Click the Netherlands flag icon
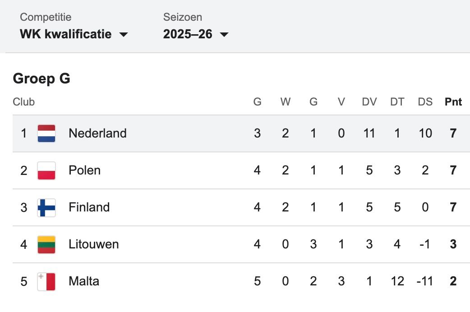The width and height of the screenshot is (470, 312). click(x=46, y=133)
